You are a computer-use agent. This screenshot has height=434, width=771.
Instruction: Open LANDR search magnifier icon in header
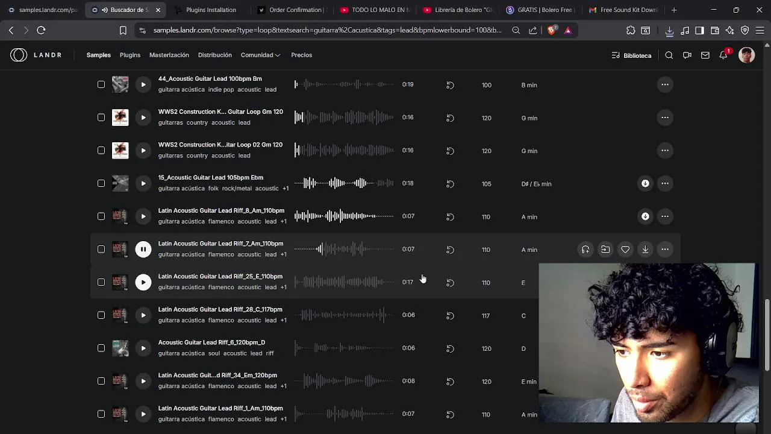tap(669, 55)
